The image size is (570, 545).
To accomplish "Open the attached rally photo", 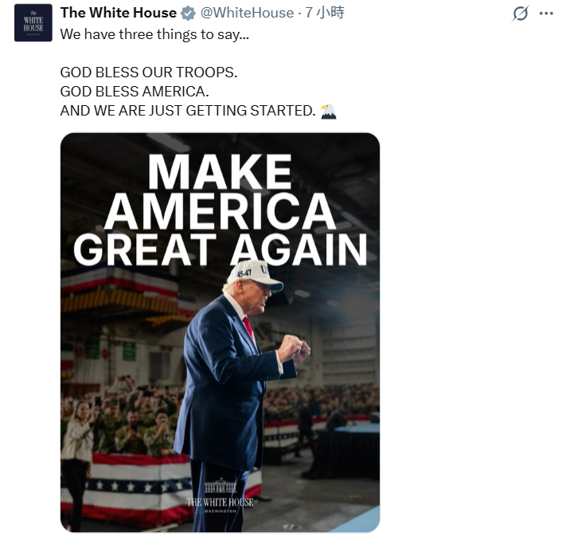I will click(x=220, y=332).
